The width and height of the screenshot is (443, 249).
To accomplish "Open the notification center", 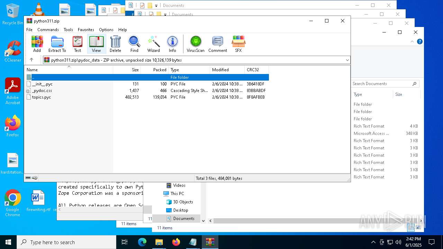I will click(x=432, y=242).
